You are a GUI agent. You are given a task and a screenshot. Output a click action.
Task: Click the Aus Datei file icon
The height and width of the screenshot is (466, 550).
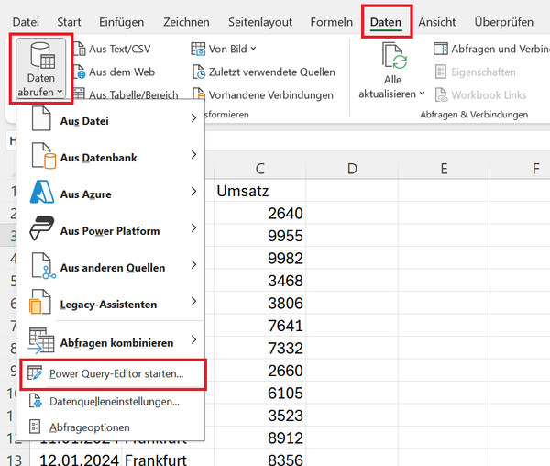(x=41, y=118)
